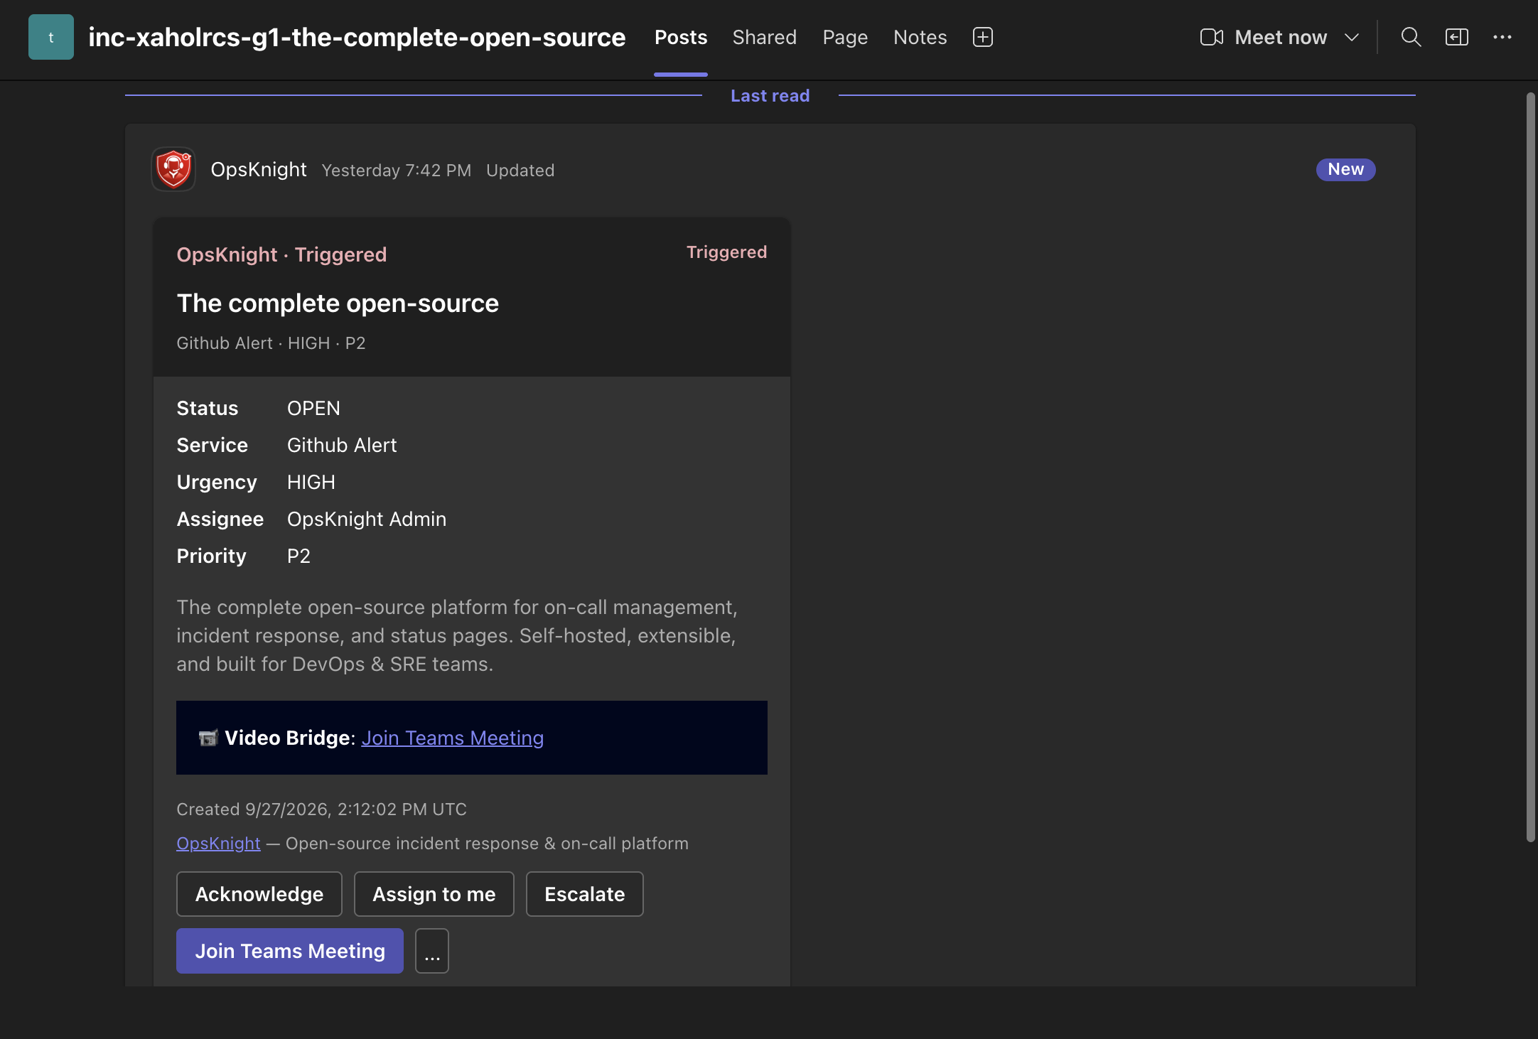
Task: Click the teal channel avatar icon
Action: [x=51, y=37]
